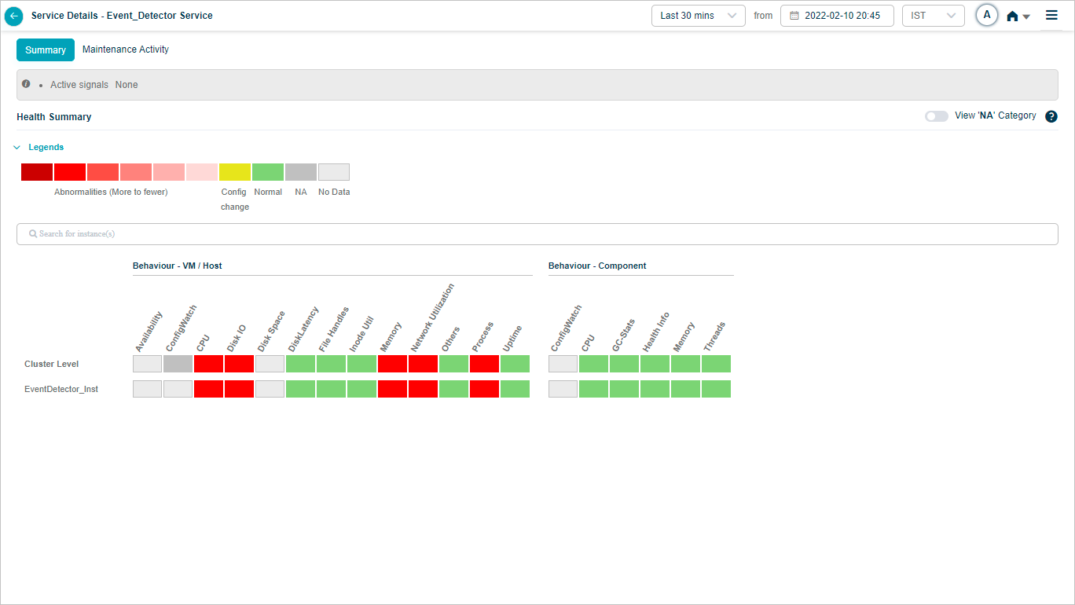Open the Last 30 mins dropdown

698,16
